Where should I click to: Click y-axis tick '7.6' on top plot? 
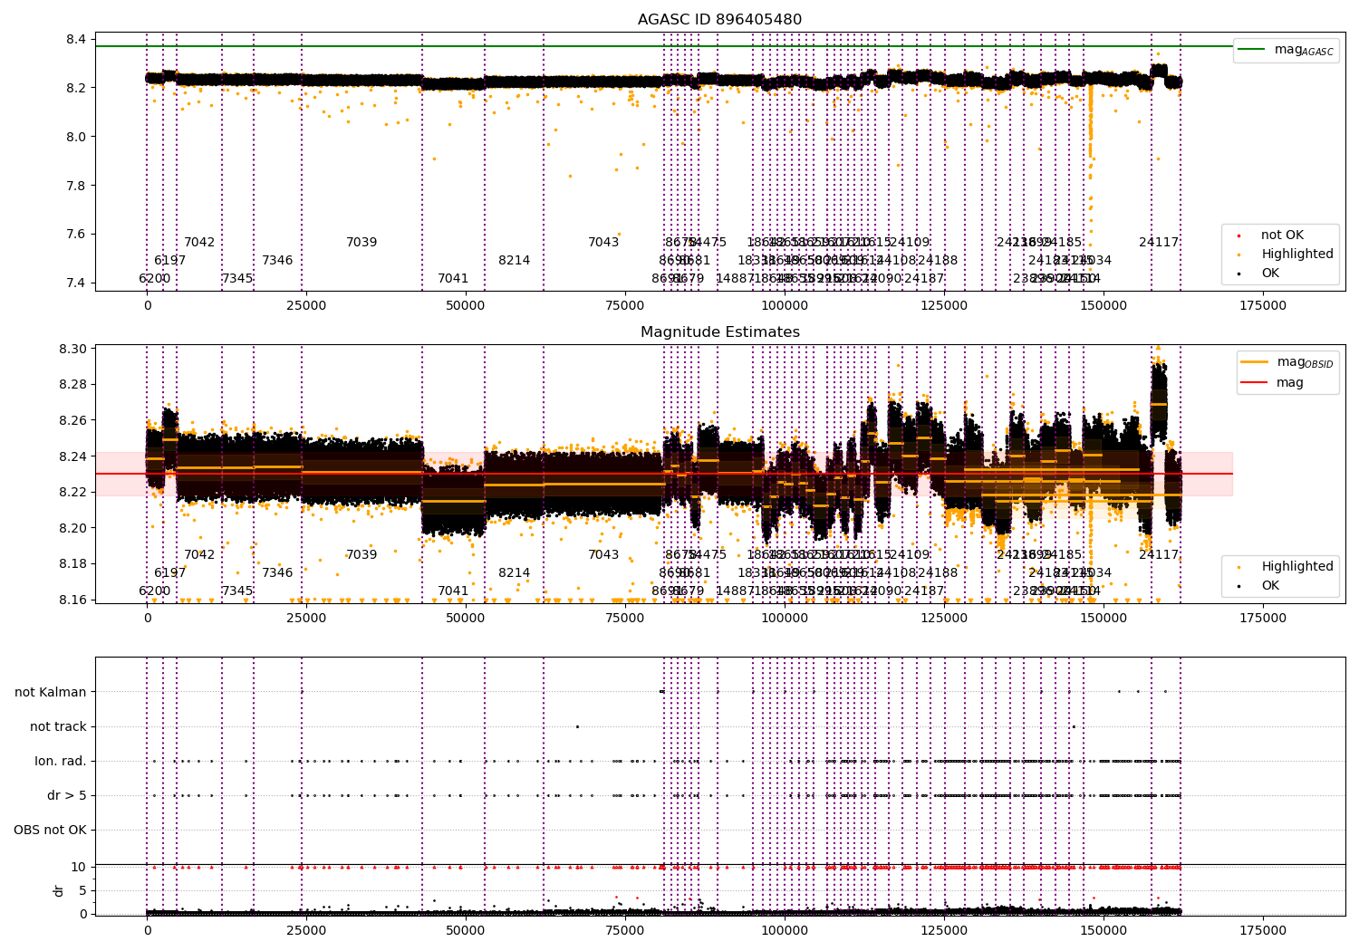point(76,235)
